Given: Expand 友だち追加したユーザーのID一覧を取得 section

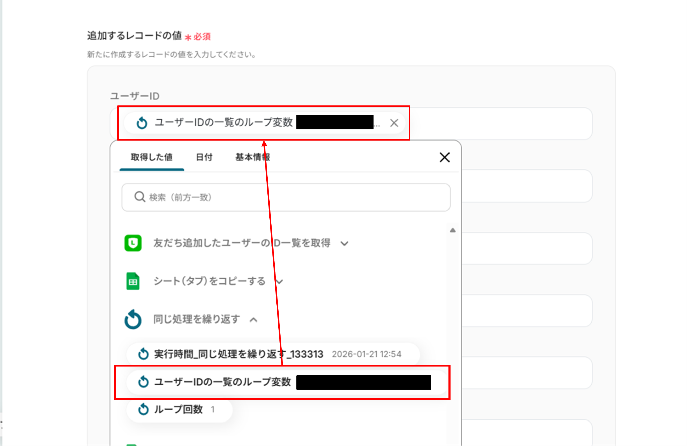Looking at the screenshot, I should point(345,243).
